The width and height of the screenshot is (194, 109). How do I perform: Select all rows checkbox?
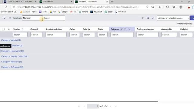[x=3, y=29]
